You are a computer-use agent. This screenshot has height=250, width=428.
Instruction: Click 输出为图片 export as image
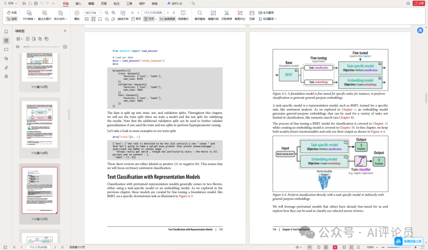pyautogui.click(x=45, y=15)
